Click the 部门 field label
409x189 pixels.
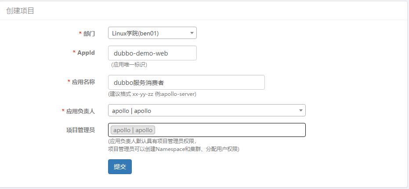89,33
